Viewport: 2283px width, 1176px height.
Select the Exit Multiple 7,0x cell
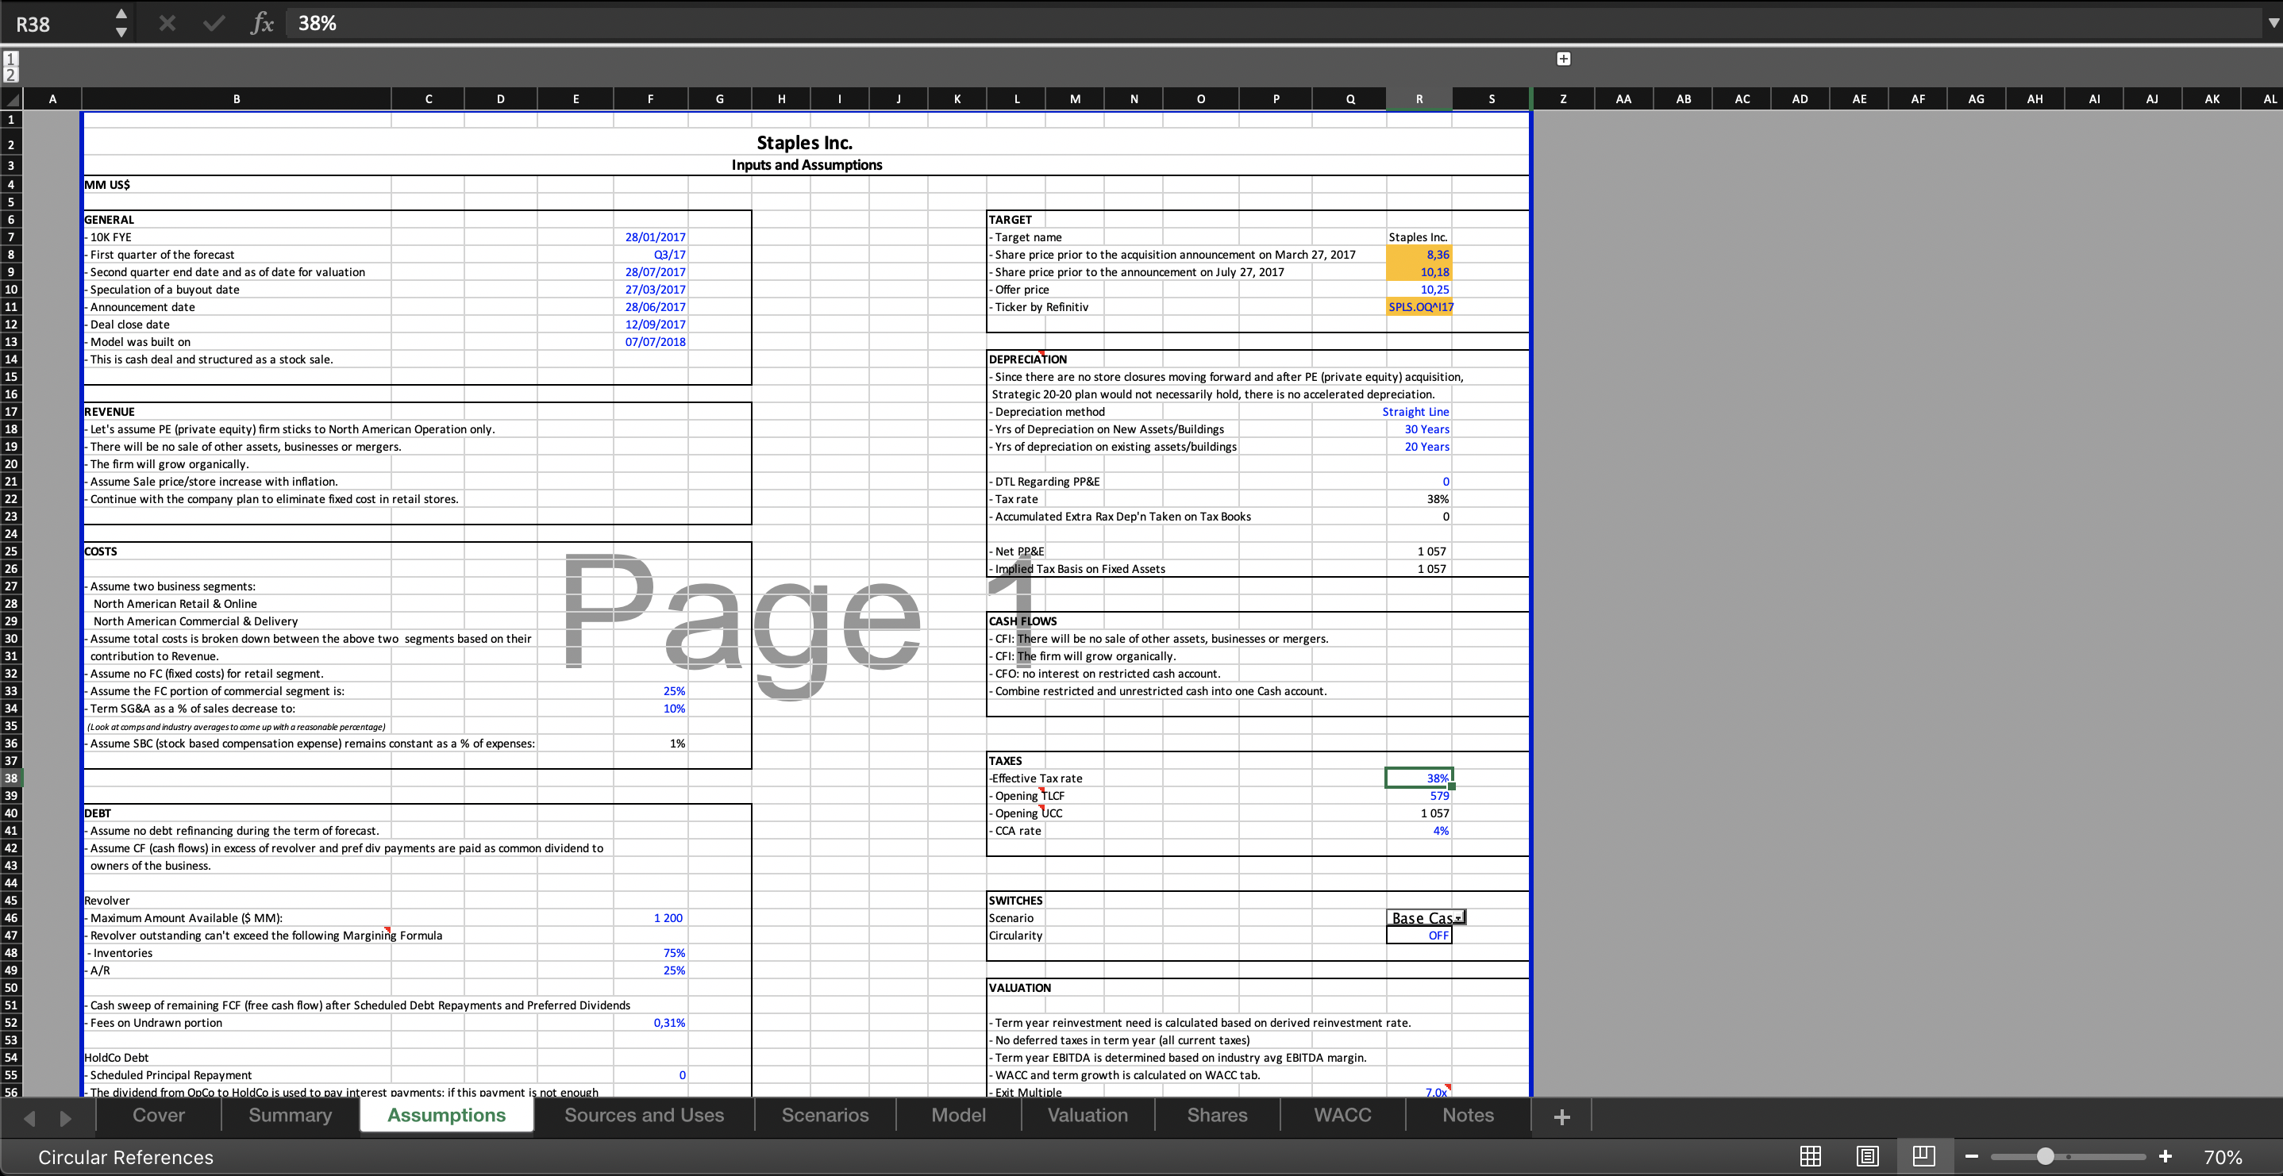point(1419,1092)
